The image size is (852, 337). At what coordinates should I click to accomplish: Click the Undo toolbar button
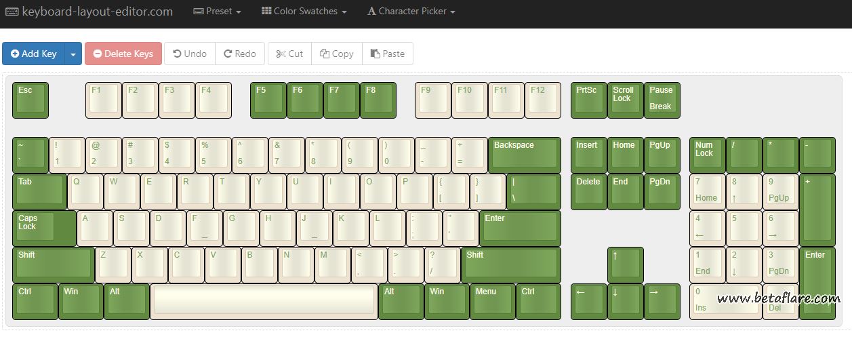click(x=190, y=54)
